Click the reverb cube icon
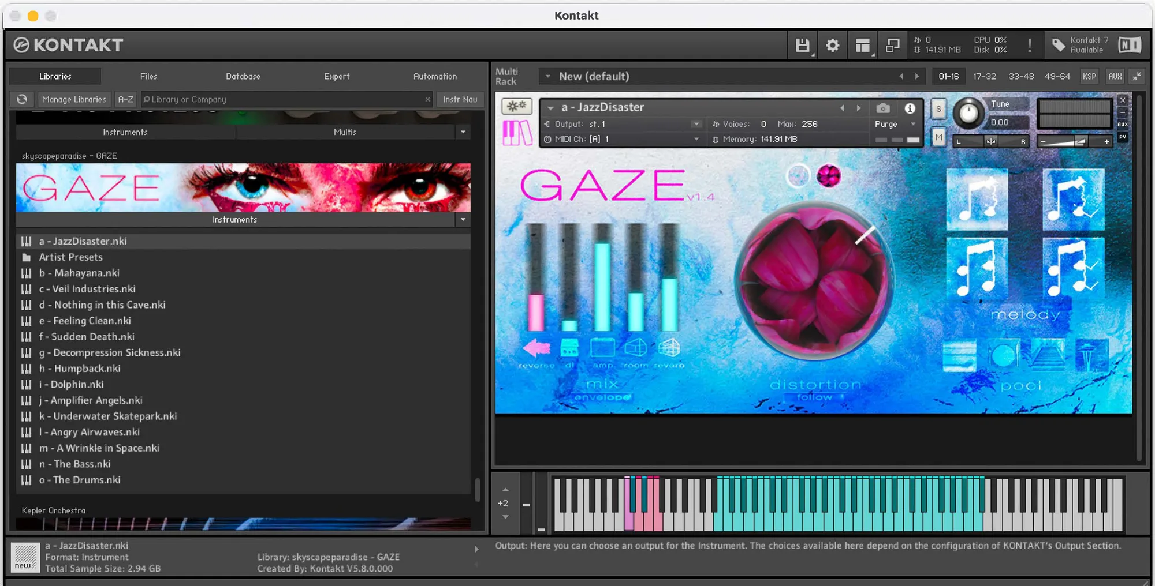Image resolution: width=1155 pixels, height=586 pixels. tap(669, 348)
